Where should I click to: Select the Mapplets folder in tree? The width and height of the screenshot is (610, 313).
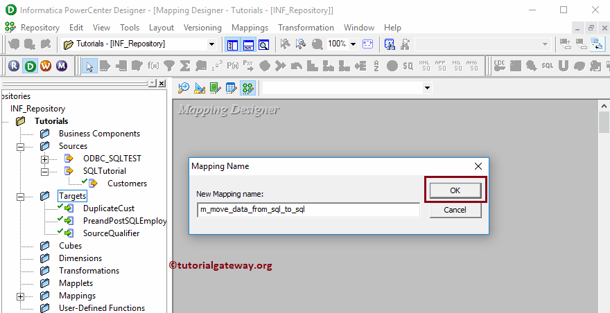(x=76, y=283)
